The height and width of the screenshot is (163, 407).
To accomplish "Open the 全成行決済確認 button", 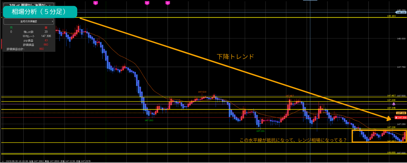I will coord(29,21).
